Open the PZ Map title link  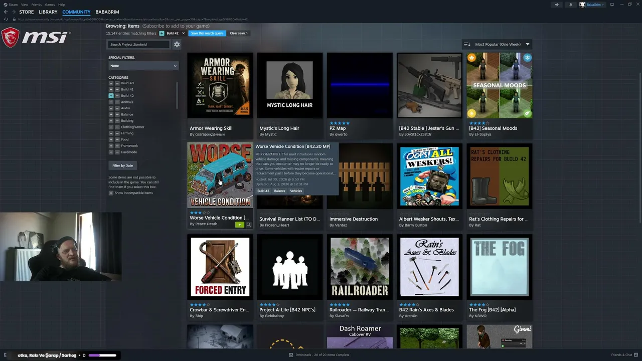tap(338, 128)
